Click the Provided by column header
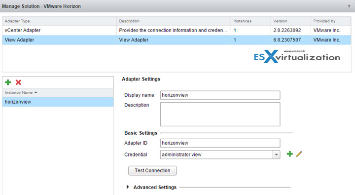Image resolution: width=355 pixels, height=195 pixels. coord(331,21)
